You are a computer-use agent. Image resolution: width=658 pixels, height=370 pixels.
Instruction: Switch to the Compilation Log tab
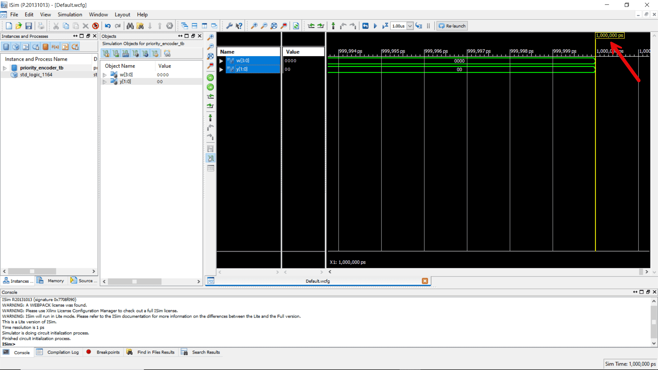(x=63, y=352)
